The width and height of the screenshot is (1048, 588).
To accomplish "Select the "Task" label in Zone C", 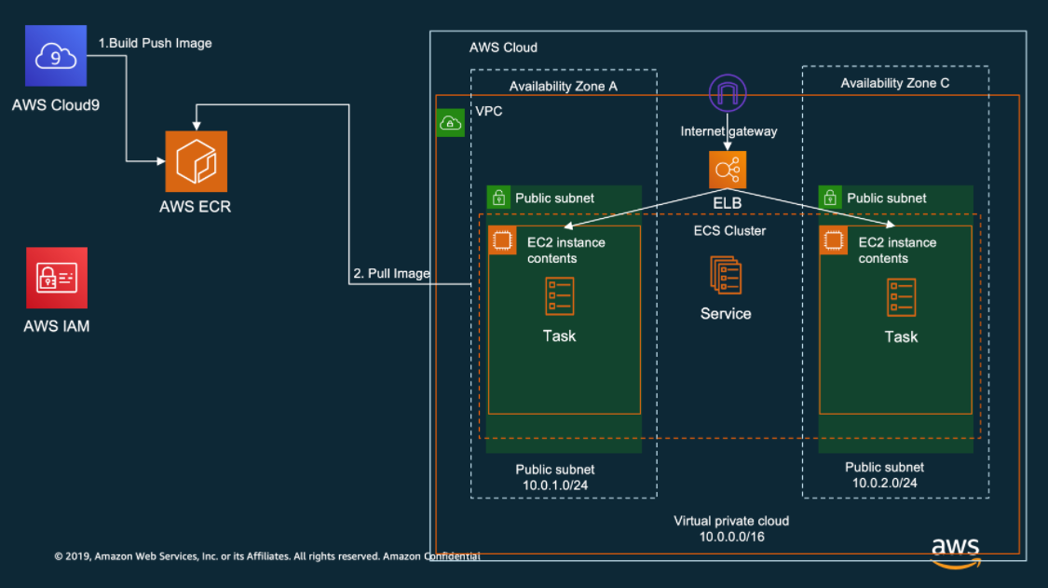I will click(901, 336).
